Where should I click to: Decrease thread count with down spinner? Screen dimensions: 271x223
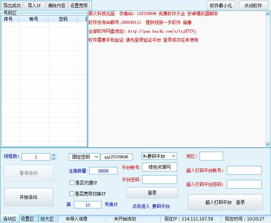[53, 159]
